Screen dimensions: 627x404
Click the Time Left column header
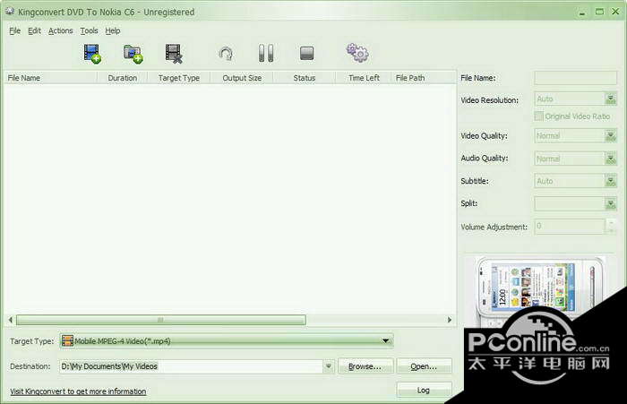click(x=364, y=78)
